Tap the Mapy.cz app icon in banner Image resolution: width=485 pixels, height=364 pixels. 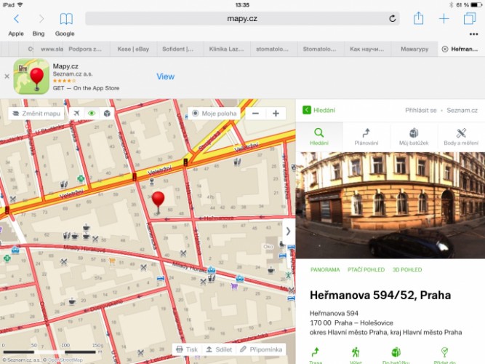click(31, 76)
